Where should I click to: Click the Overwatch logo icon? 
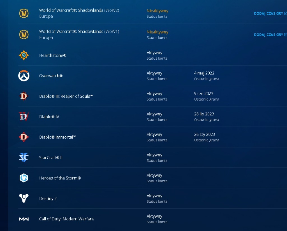24,76
